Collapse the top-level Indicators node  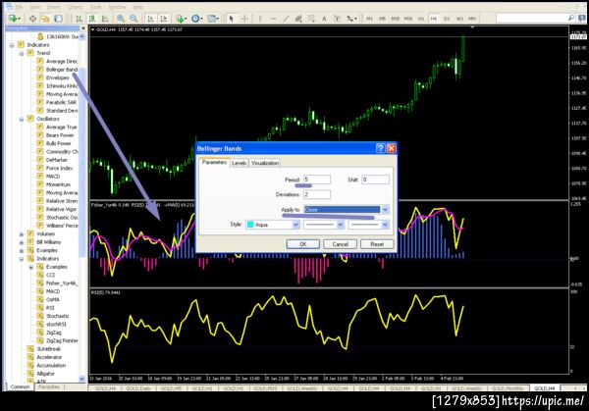pos(12,45)
